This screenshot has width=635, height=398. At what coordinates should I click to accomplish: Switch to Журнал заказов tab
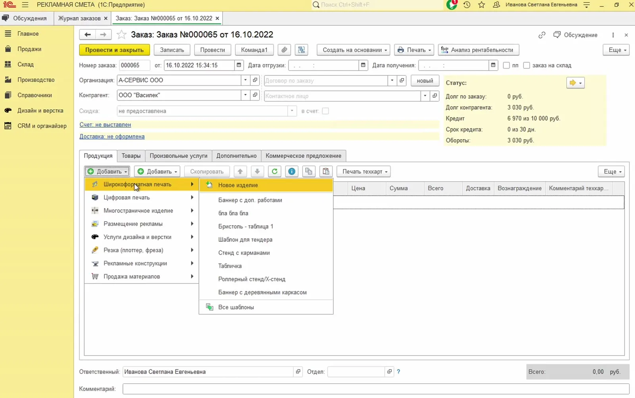79,18
